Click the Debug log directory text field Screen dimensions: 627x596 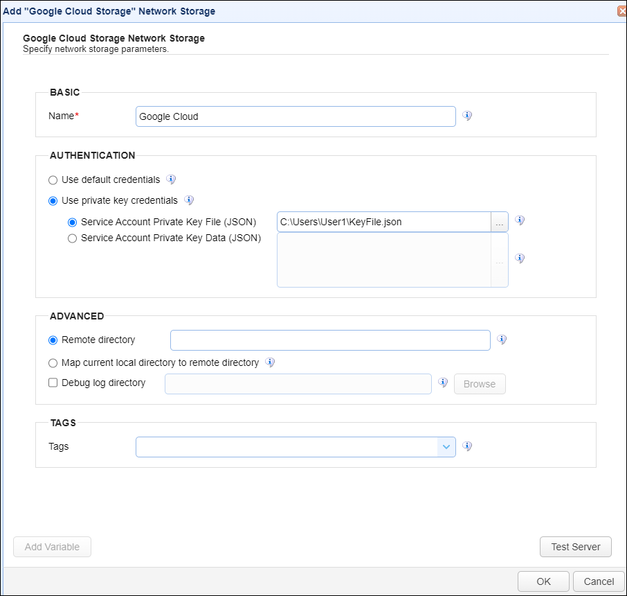pos(298,384)
